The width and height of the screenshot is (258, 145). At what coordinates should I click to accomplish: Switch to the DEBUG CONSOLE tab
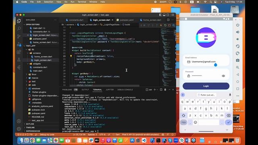tap(125, 89)
